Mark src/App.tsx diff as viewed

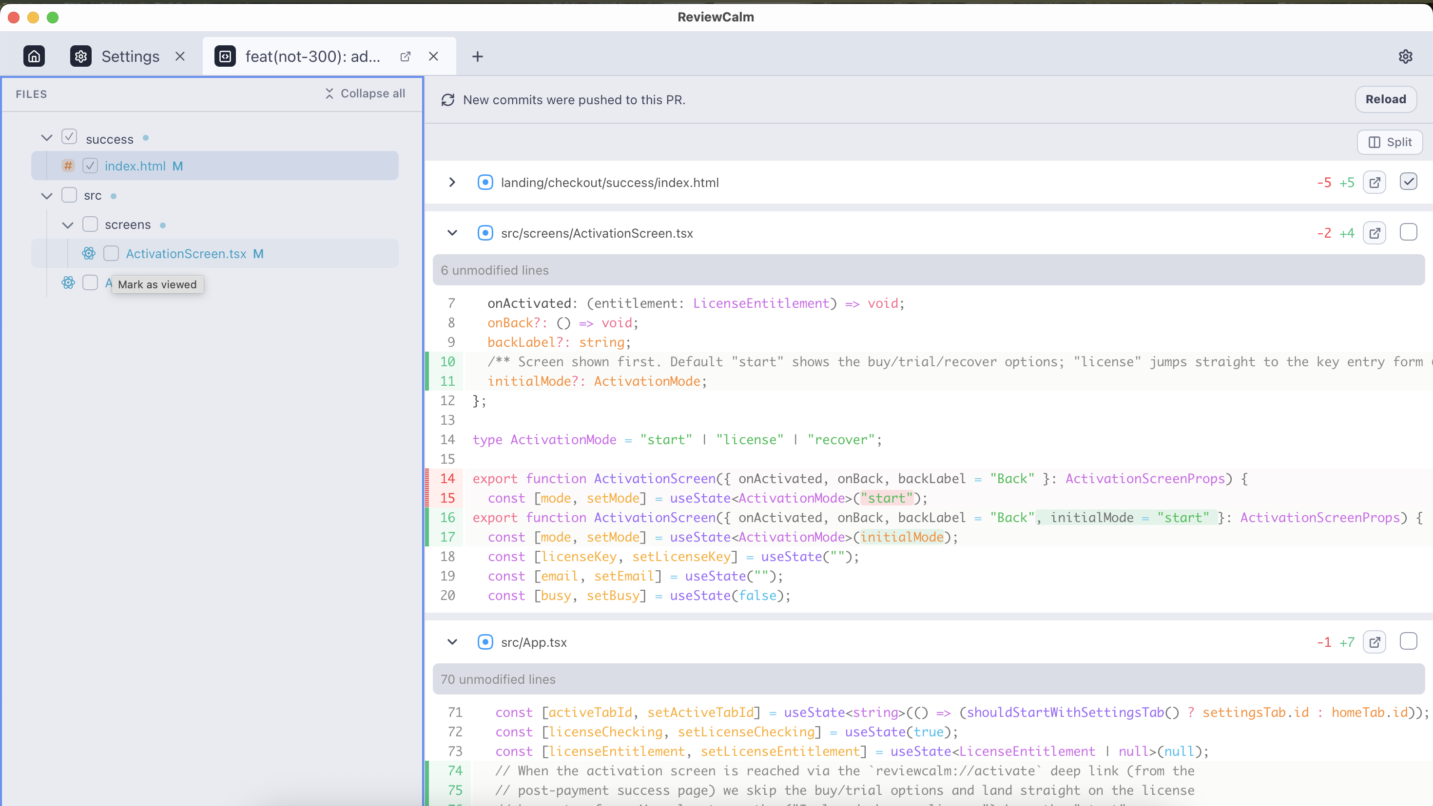click(x=1408, y=641)
